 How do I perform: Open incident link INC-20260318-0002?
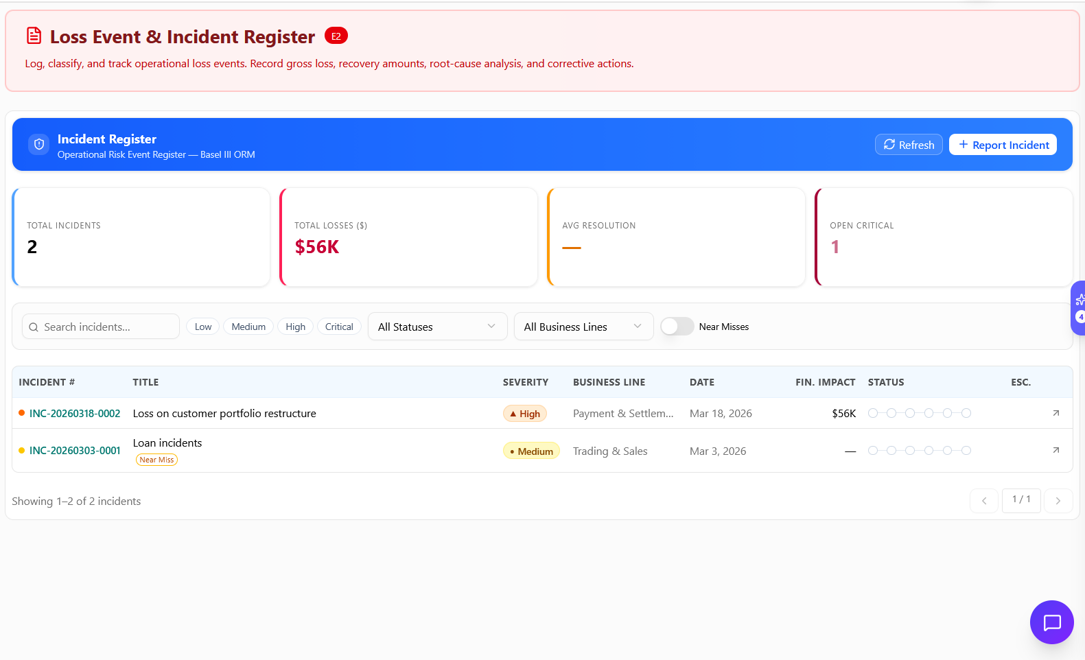click(x=75, y=414)
